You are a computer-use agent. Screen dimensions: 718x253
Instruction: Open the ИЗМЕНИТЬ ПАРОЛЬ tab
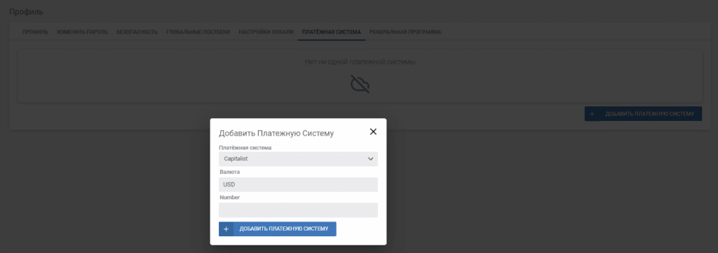click(83, 32)
